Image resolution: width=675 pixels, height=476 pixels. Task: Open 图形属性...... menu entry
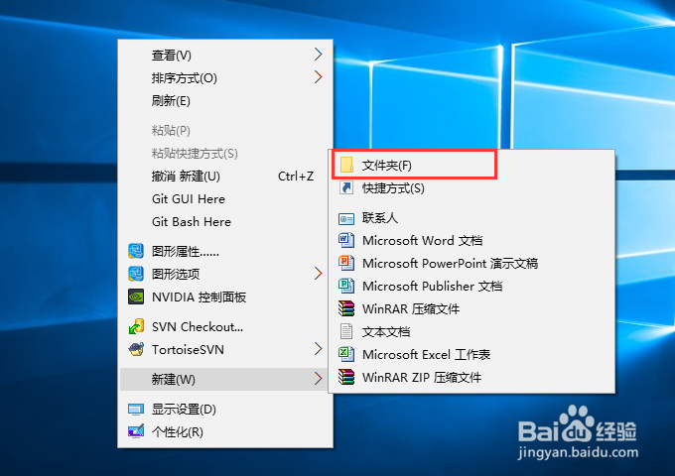tap(225, 252)
